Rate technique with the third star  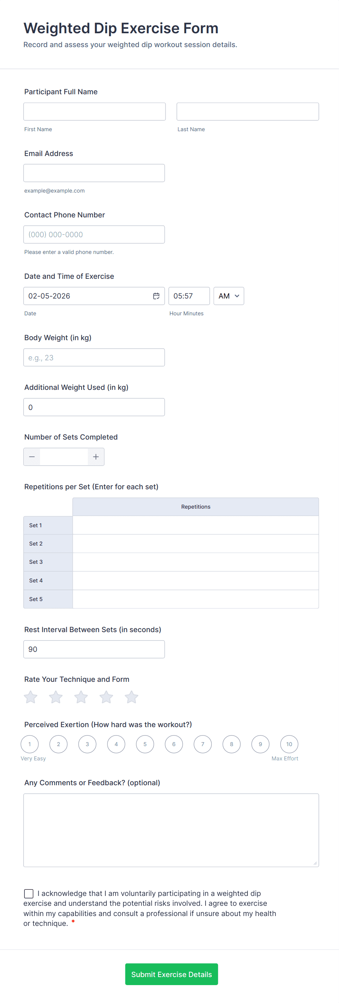[x=81, y=697]
